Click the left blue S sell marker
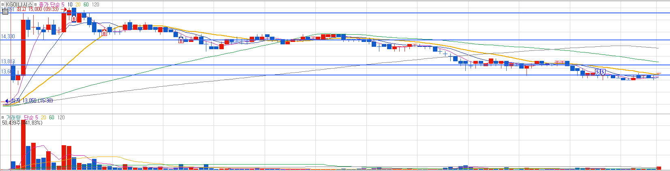Viewport: 670px width, 171px height. tap(597, 72)
